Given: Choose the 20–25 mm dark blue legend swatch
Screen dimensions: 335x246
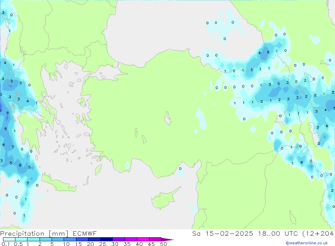Looking at the screenshot, I should pos(94,239).
